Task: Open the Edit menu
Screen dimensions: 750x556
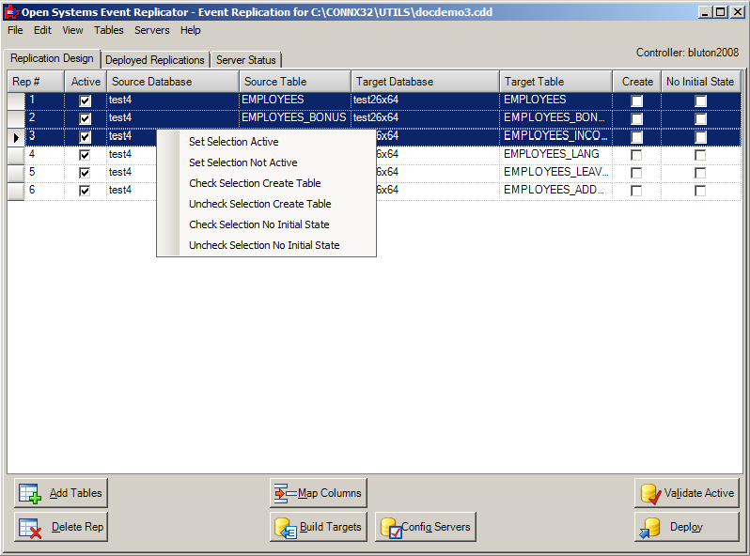Action: click(42, 30)
